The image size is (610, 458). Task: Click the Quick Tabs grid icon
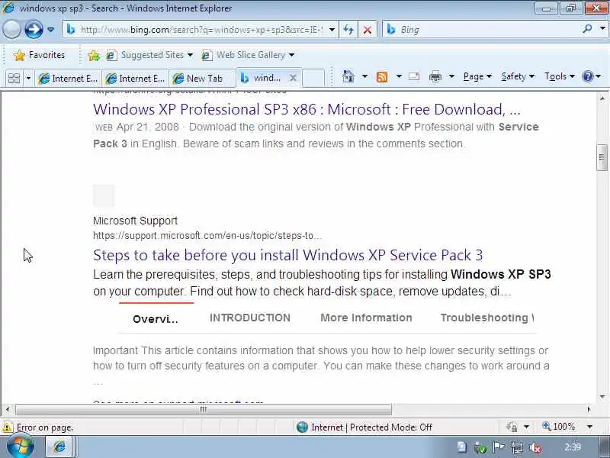(14, 79)
